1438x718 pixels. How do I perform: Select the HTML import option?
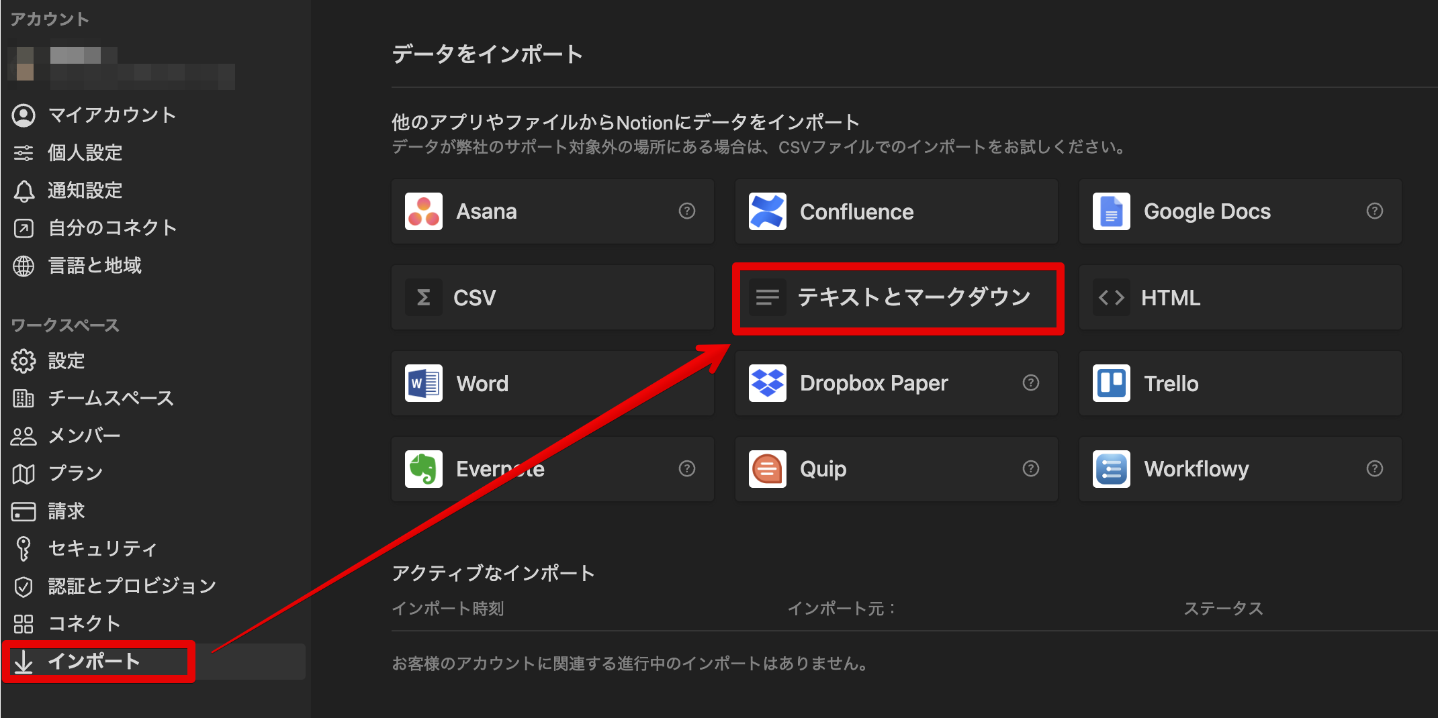click(x=1239, y=297)
